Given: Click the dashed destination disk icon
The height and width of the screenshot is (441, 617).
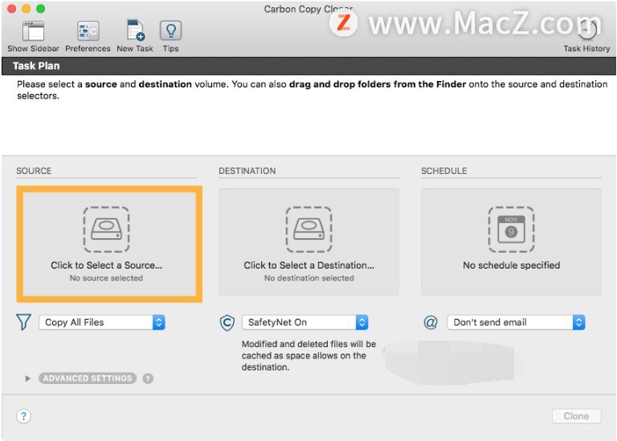Looking at the screenshot, I should [x=308, y=229].
